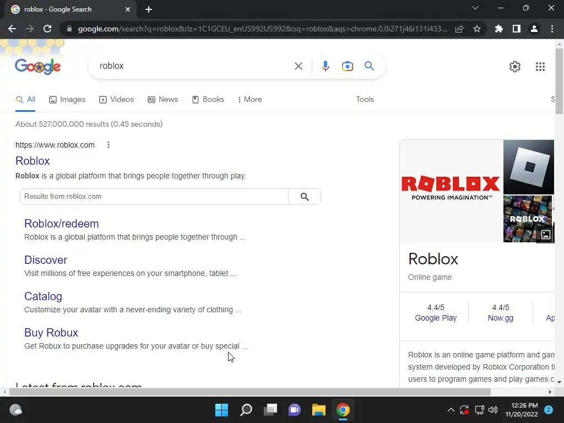The width and height of the screenshot is (564, 423).
Task: Open the Roblox main result link
Action: click(x=32, y=161)
